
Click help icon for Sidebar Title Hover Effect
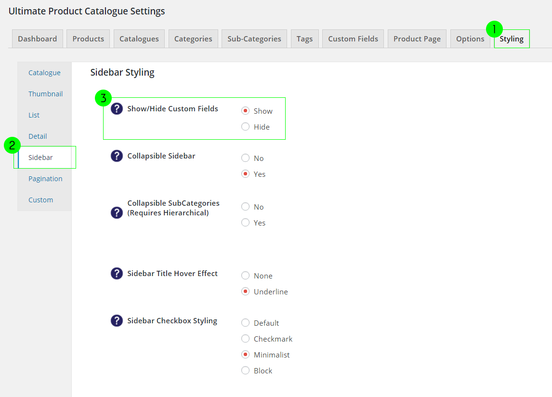tap(117, 274)
